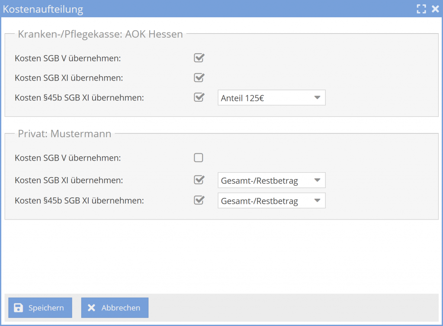This screenshot has height=326, width=443.
Task: Expand Privat SGB XI Gesamt-/Restbetrag dropdown
Action: 271,181
